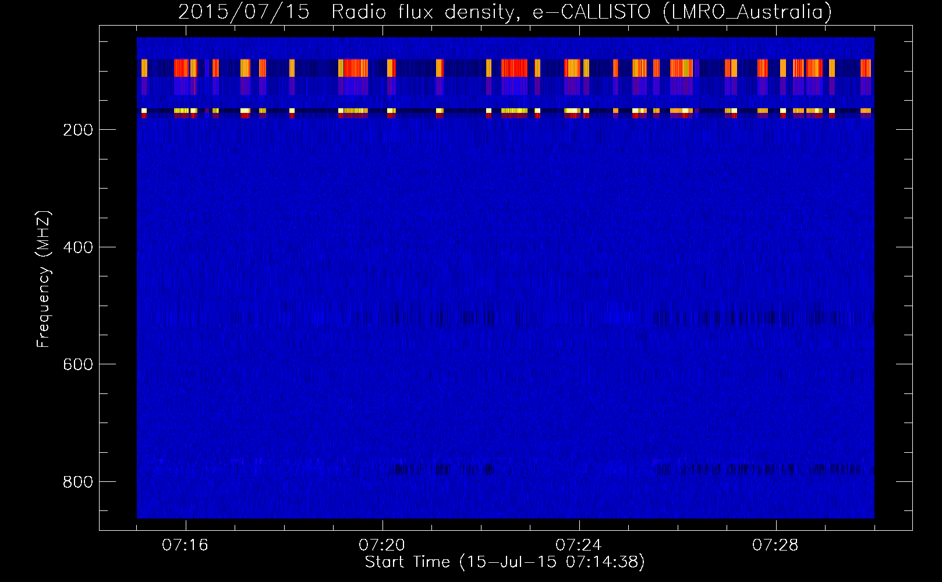Click the "Frequency (MHZ)" y-axis label

[x=44, y=279]
